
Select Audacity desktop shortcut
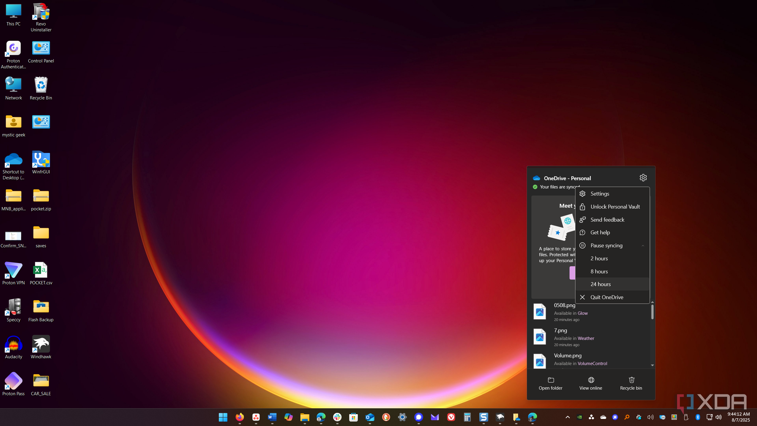pyautogui.click(x=14, y=347)
